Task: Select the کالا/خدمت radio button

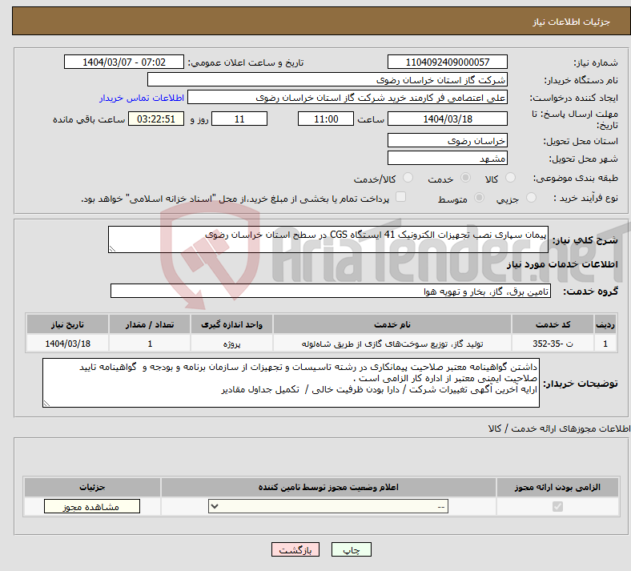Action: (x=408, y=178)
